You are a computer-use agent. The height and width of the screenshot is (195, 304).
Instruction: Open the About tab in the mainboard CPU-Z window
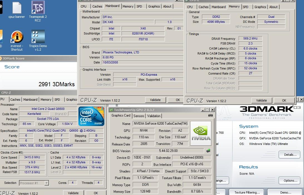click(x=167, y=6)
